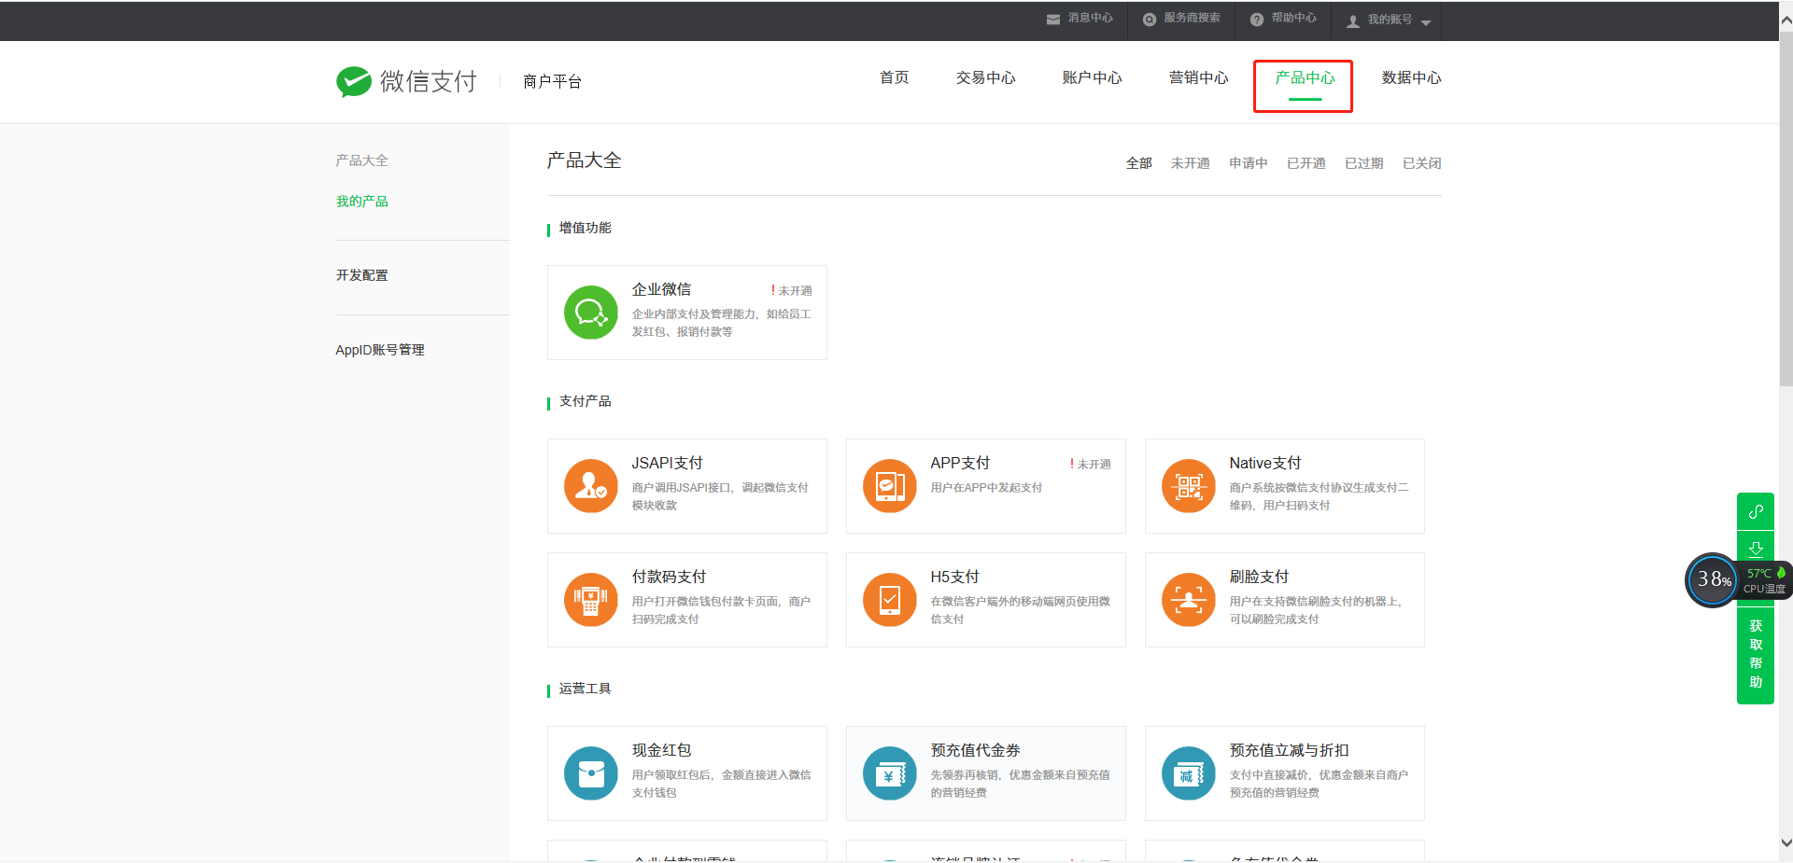Click the 付款码支付 scanner icon
Screen dimensions: 1793x863
(x=590, y=600)
